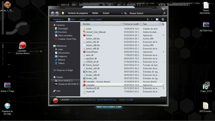Screen dimensions: 215x121
Task: Select the Fraps_3.5.9 installer icon
Action: [x=206, y=87]
